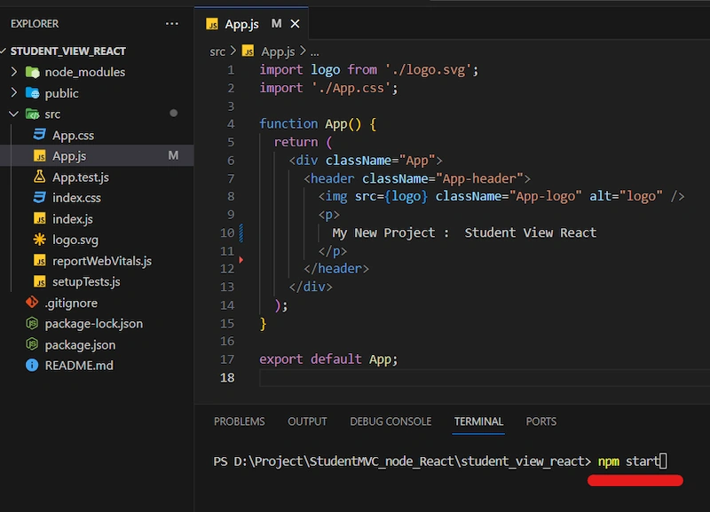Click JS icon beside App.js in explorer
This screenshot has height=512, width=710.
39,156
